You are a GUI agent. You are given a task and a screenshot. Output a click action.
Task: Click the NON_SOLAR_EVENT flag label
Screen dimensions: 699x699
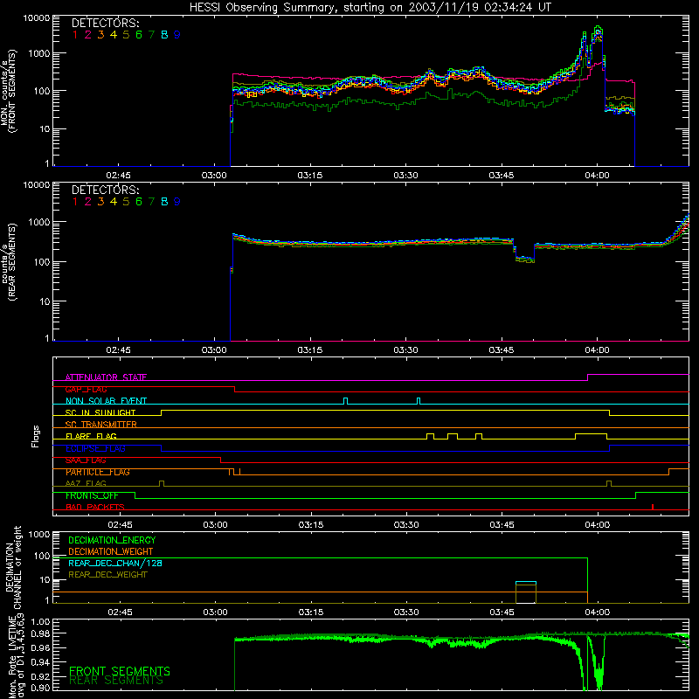tap(106, 401)
